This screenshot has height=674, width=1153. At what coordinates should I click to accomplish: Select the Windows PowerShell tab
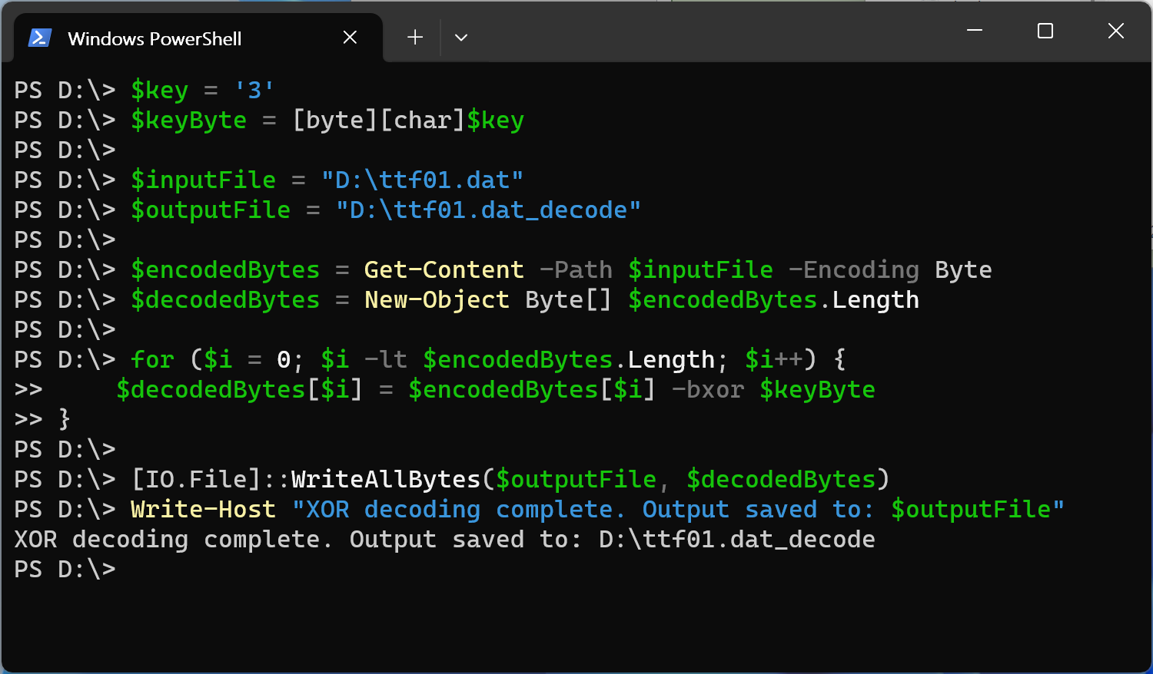pos(198,38)
